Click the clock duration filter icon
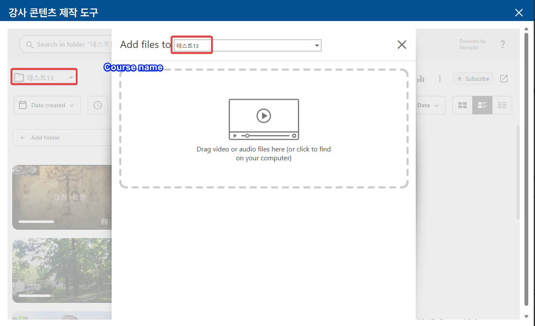Screen dimensions: 535x326 98,105
